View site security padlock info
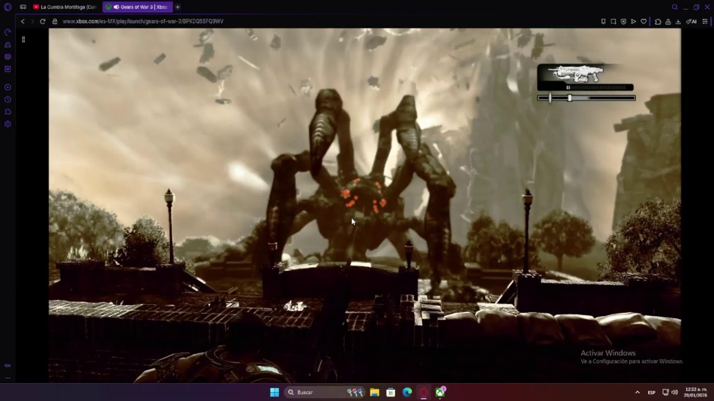Screen dimensions: 714x401 point(55,21)
